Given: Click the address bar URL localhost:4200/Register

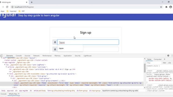Looking at the screenshot, I should (x=24, y=7).
